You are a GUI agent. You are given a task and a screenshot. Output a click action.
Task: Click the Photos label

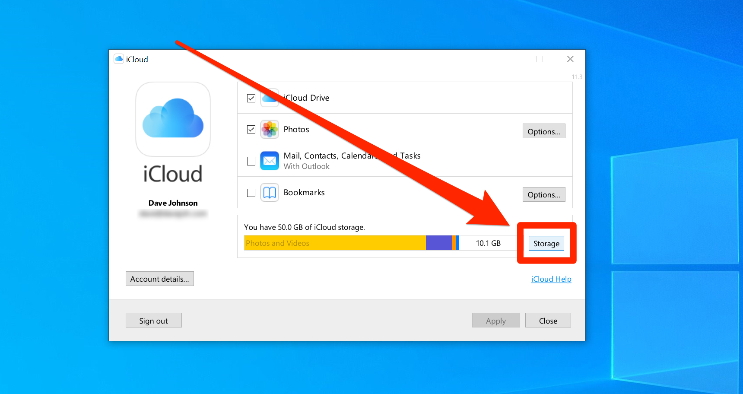pos(296,129)
